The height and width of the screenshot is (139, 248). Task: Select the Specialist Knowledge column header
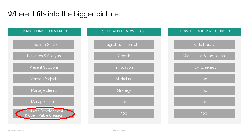124,31
